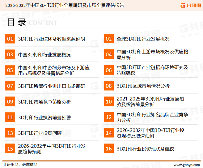Click the orange 04 number box

pos(109,54)
